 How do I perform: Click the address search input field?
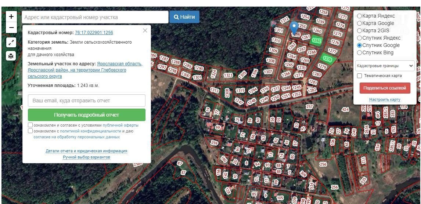click(95, 17)
